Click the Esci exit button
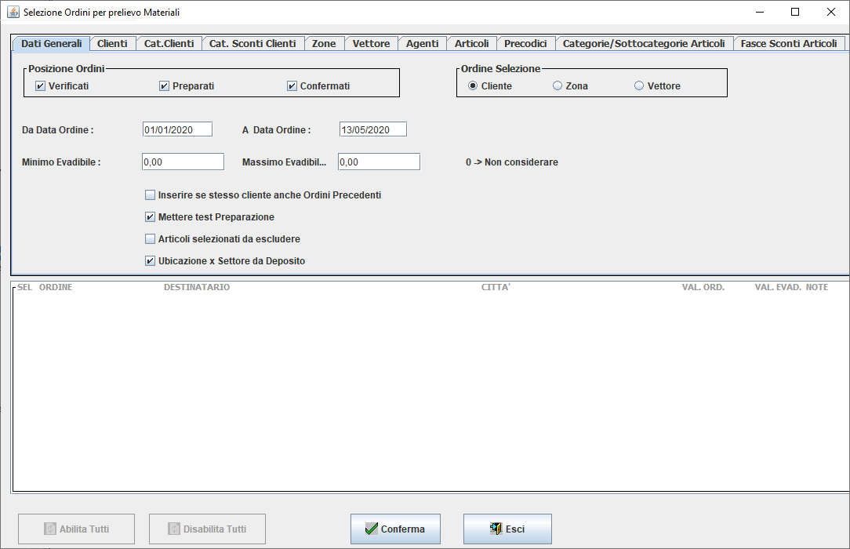850x549 pixels. (507, 529)
